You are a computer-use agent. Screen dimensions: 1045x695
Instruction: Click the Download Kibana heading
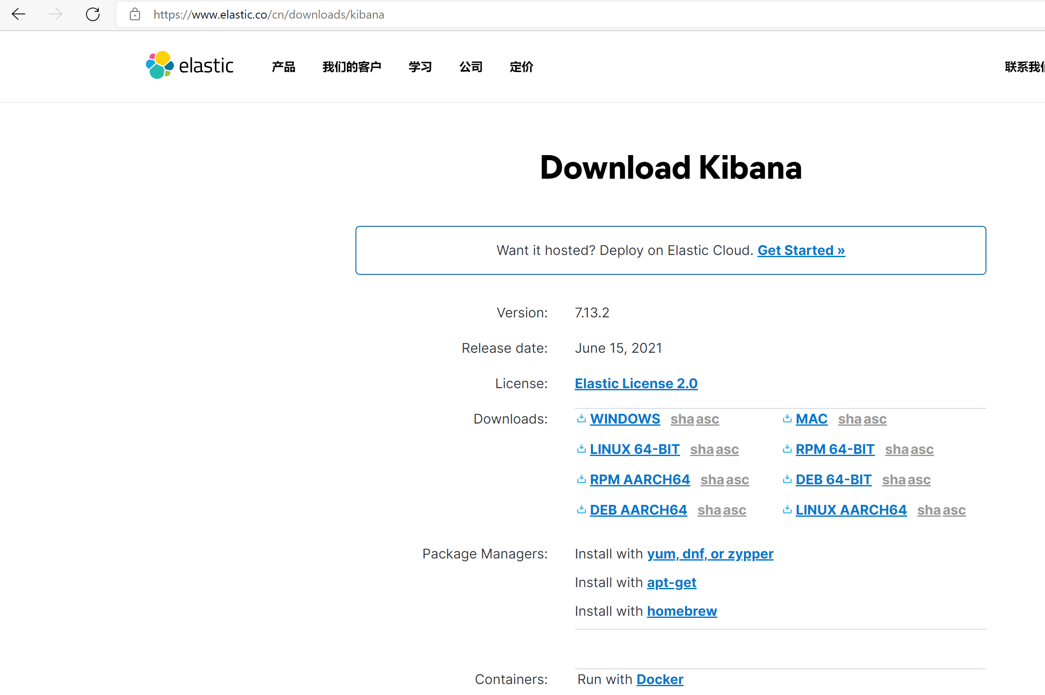(671, 168)
